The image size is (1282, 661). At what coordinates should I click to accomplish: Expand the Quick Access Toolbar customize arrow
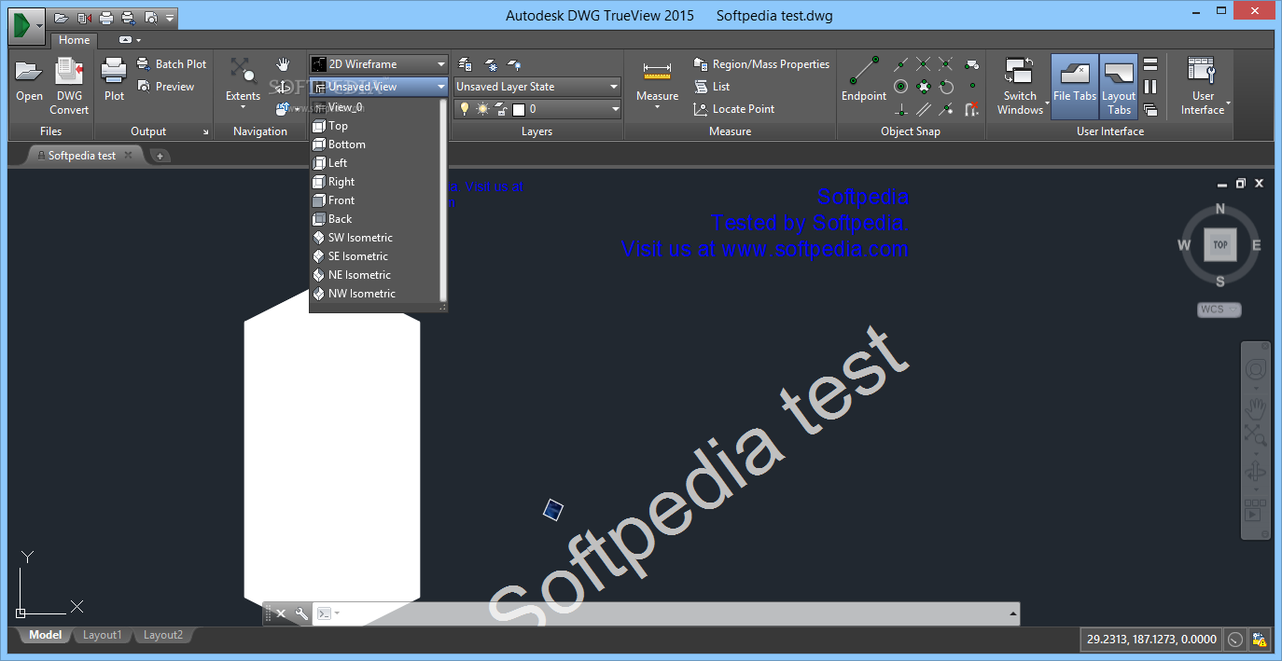coord(171,17)
